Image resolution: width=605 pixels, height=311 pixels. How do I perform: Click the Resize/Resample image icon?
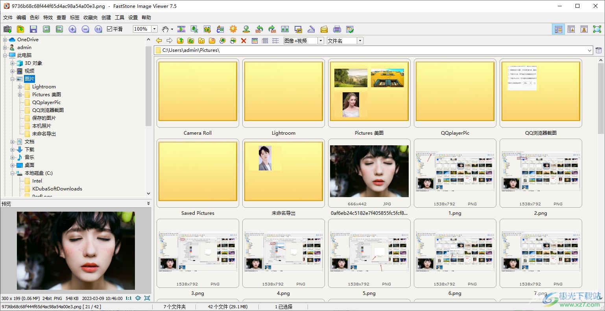tap(194, 29)
